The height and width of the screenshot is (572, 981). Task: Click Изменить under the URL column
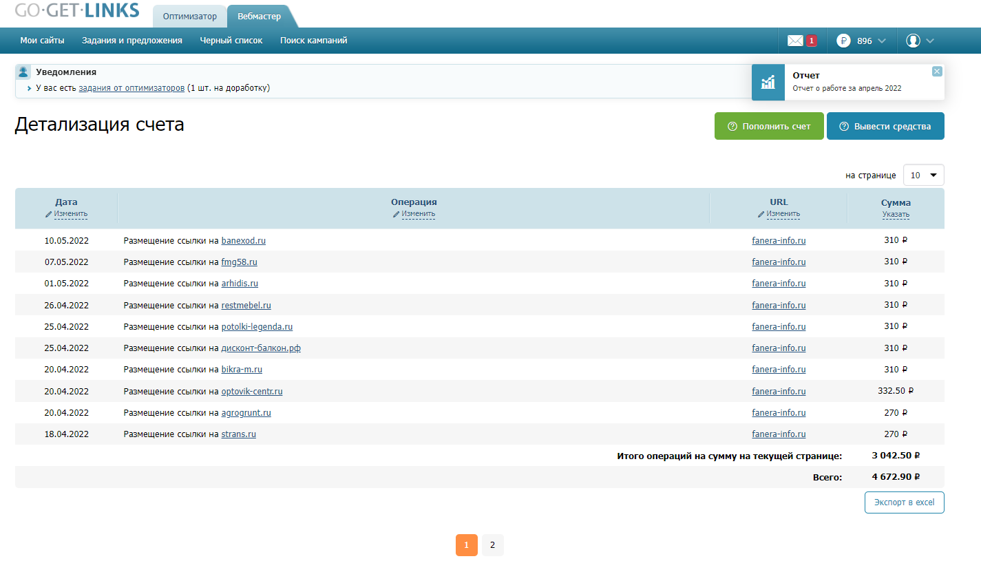(783, 214)
